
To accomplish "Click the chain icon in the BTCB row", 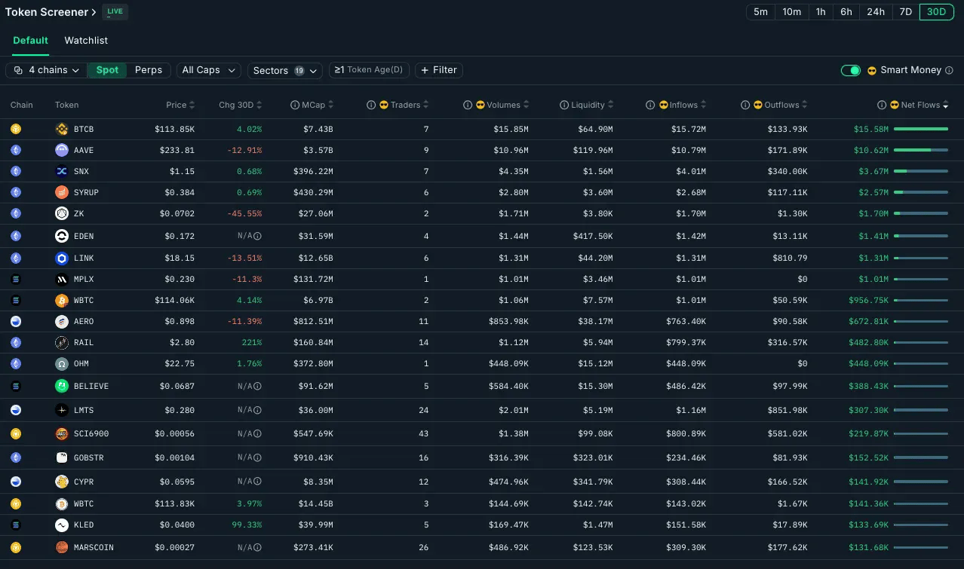I will coord(16,129).
